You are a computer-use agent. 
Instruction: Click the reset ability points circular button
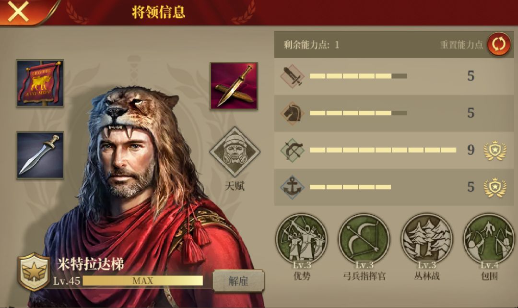tap(499, 44)
